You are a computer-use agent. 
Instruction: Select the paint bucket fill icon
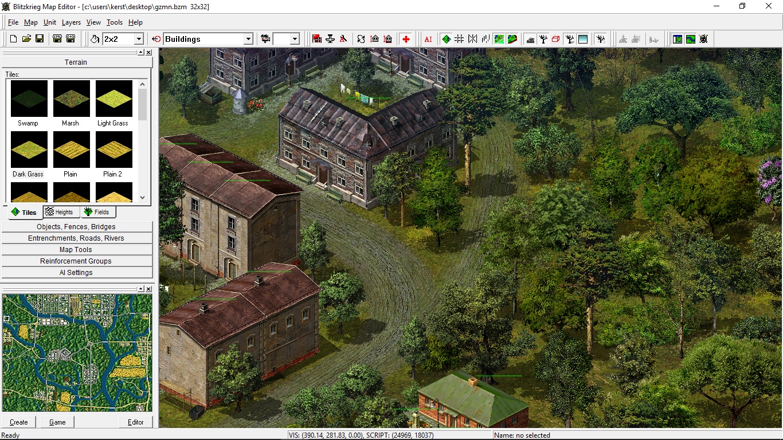point(95,39)
